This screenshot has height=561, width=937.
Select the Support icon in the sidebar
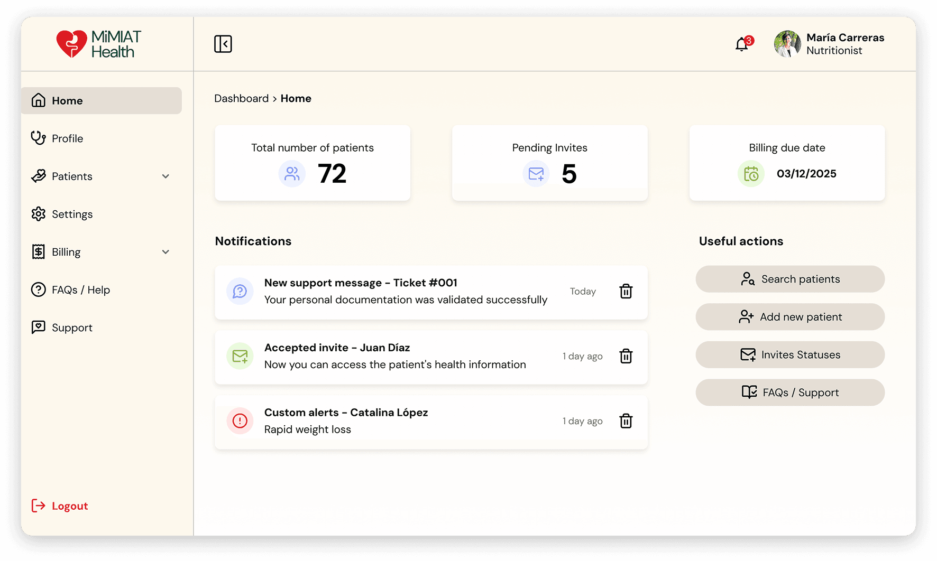pos(38,328)
